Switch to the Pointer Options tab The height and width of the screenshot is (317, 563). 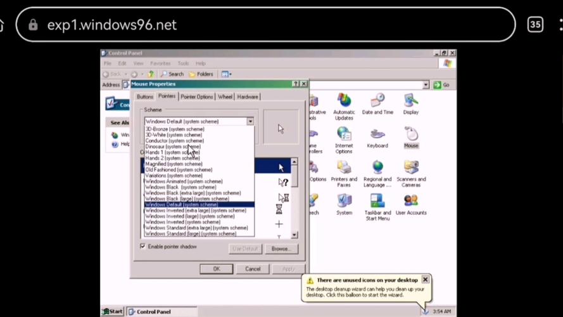(197, 96)
